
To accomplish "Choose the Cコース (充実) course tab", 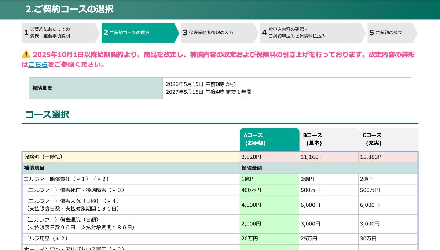I will [388, 139].
